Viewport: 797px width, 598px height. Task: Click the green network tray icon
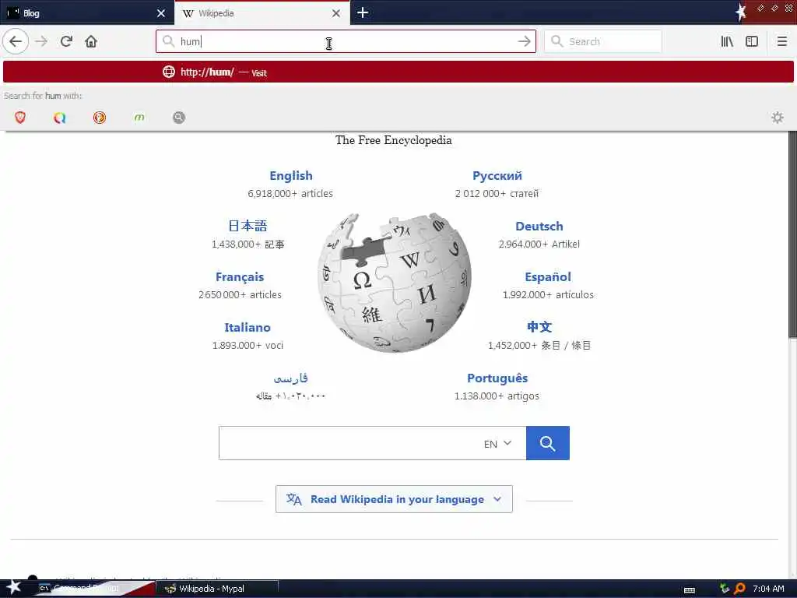coord(725,589)
